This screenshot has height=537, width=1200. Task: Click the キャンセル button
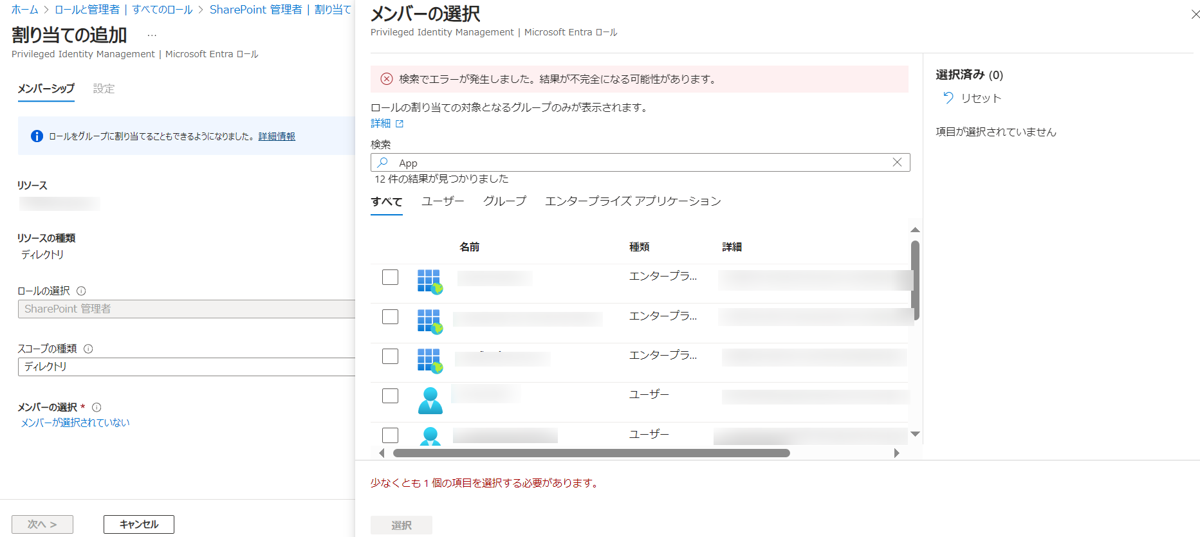click(x=139, y=524)
